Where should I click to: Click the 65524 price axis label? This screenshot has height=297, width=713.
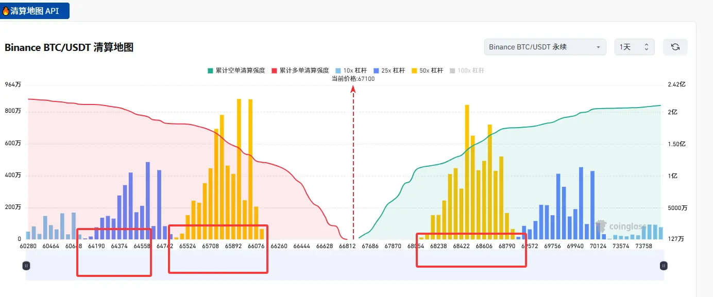click(x=188, y=247)
